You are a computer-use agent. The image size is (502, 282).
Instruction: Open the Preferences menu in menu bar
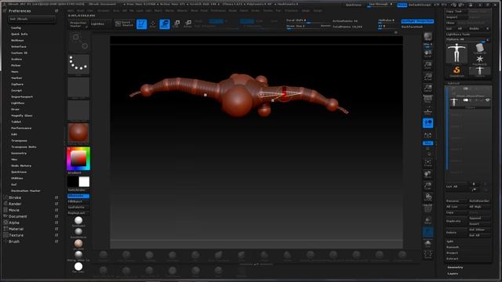point(218,10)
